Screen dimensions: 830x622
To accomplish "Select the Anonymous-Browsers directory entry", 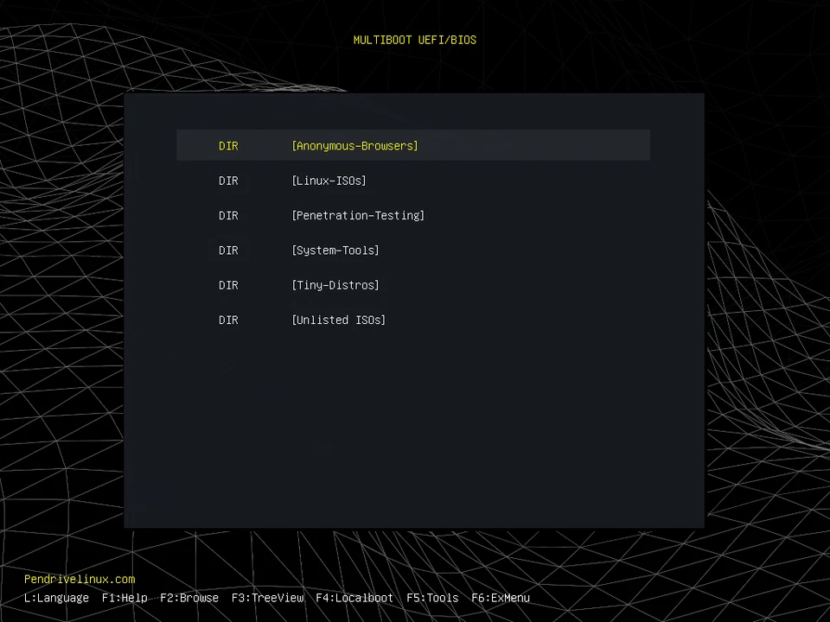I will pos(413,145).
